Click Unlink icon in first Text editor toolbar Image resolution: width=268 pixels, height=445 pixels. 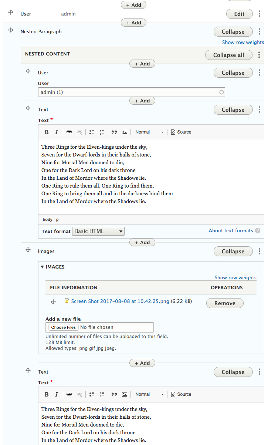click(79, 132)
